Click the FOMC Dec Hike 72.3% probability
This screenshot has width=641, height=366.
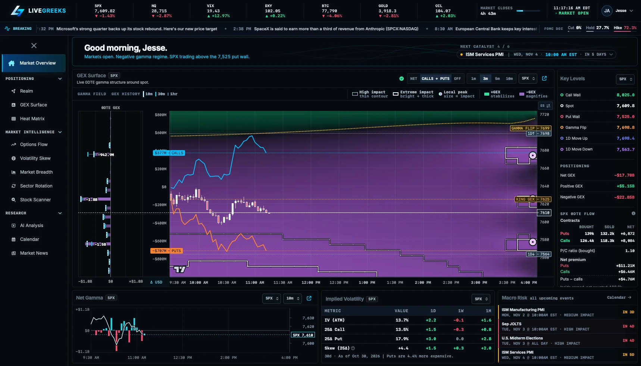(x=625, y=28)
